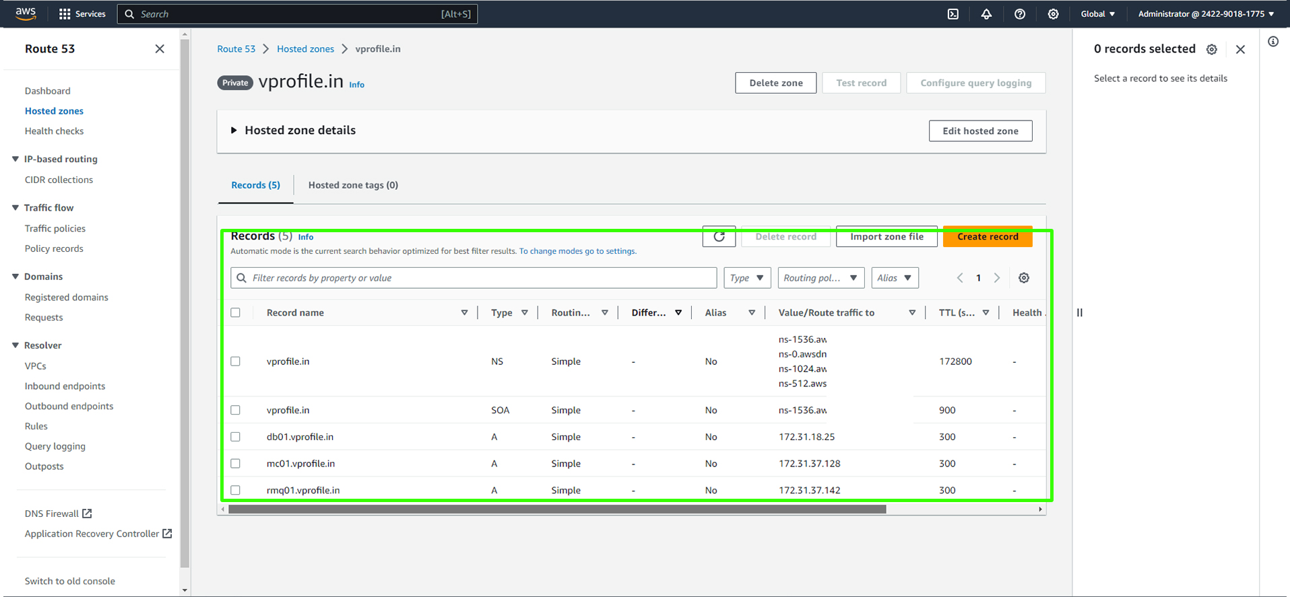Go to the next records page

(997, 278)
